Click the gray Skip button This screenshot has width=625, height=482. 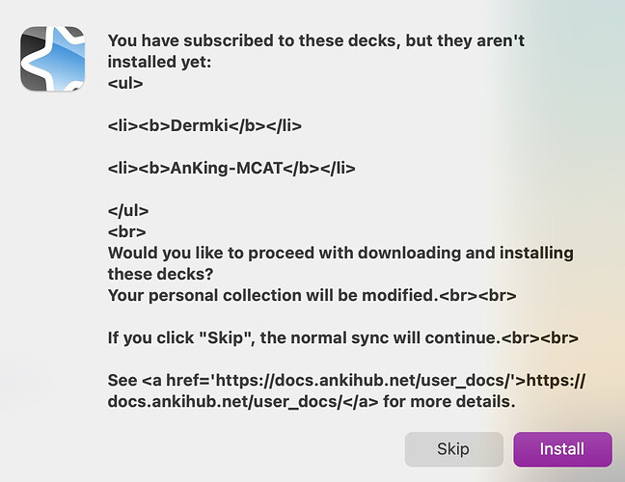(x=453, y=449)
